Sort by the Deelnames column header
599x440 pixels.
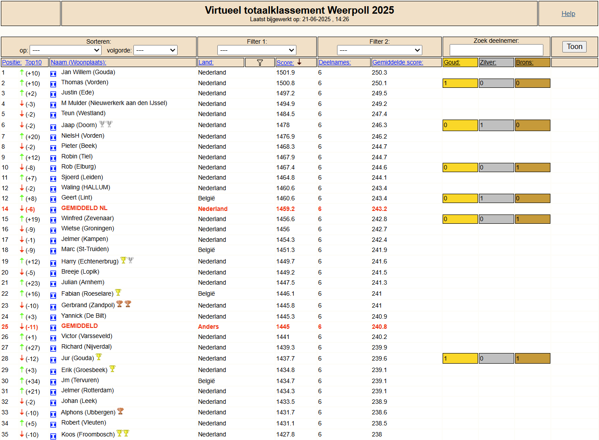pos(334,63)
